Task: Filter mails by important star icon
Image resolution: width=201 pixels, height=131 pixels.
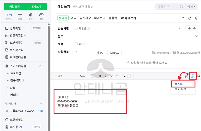Action: [20, 17]
